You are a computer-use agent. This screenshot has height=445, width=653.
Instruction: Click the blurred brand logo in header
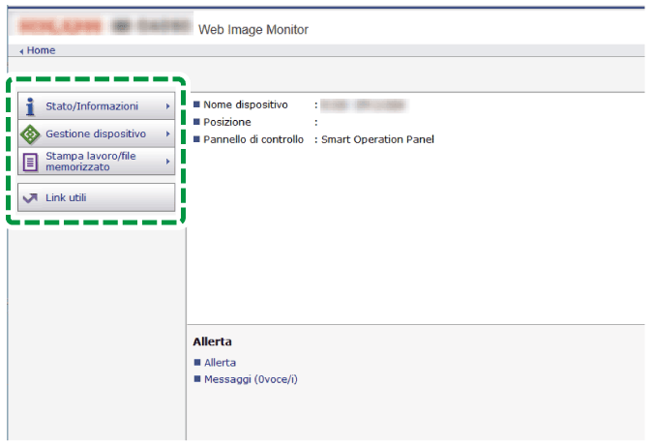tap(60, 27)
